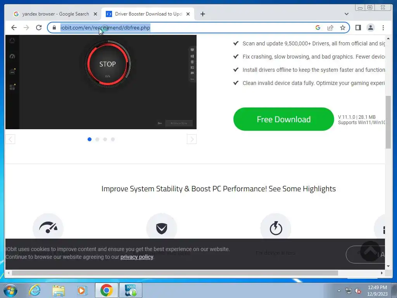Click horizontal scrollbar left arrow
Image resolution: width=397 pixels, height=298 pixels.
pyautogui.click(x=9, y=273)
